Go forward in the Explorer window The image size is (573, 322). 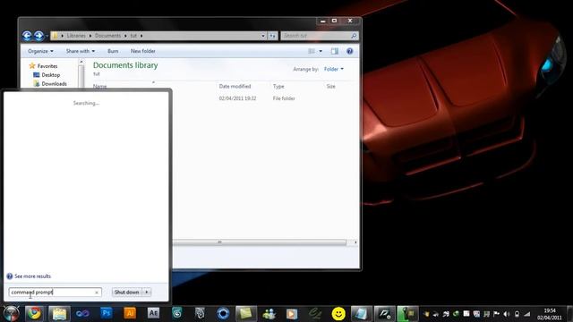[38, 36]
